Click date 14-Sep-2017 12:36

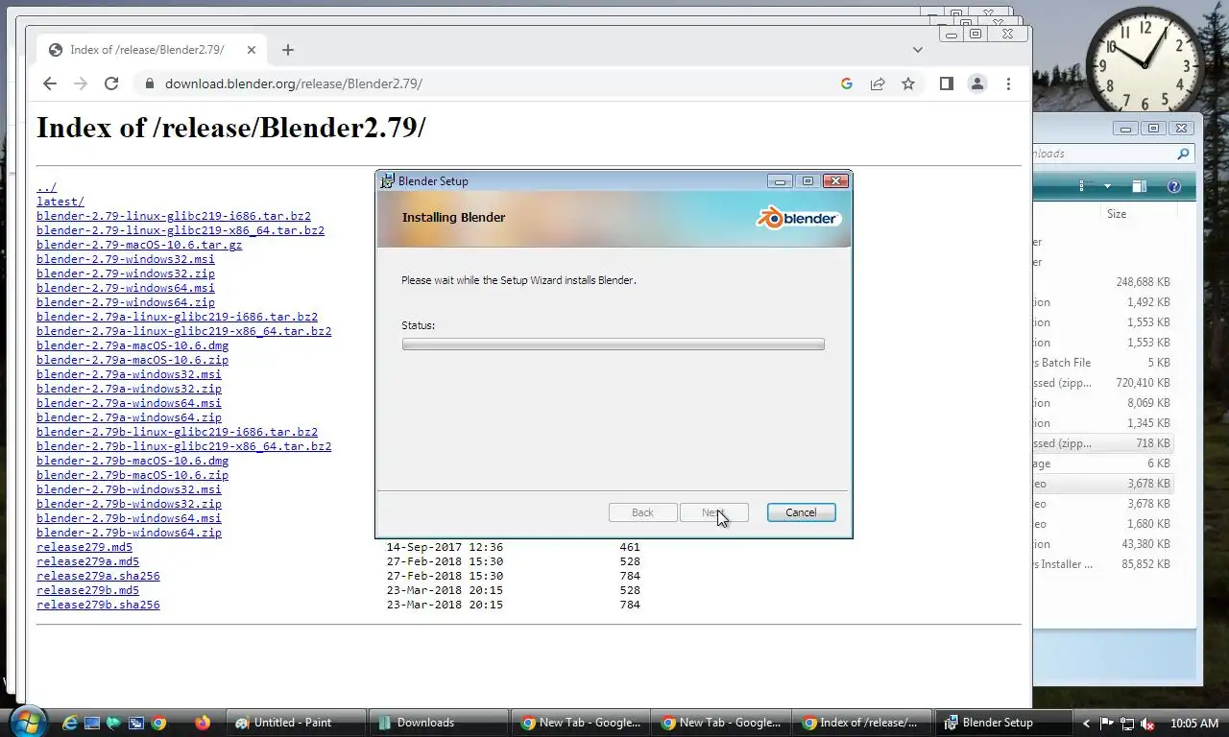(x=445, y=547)
